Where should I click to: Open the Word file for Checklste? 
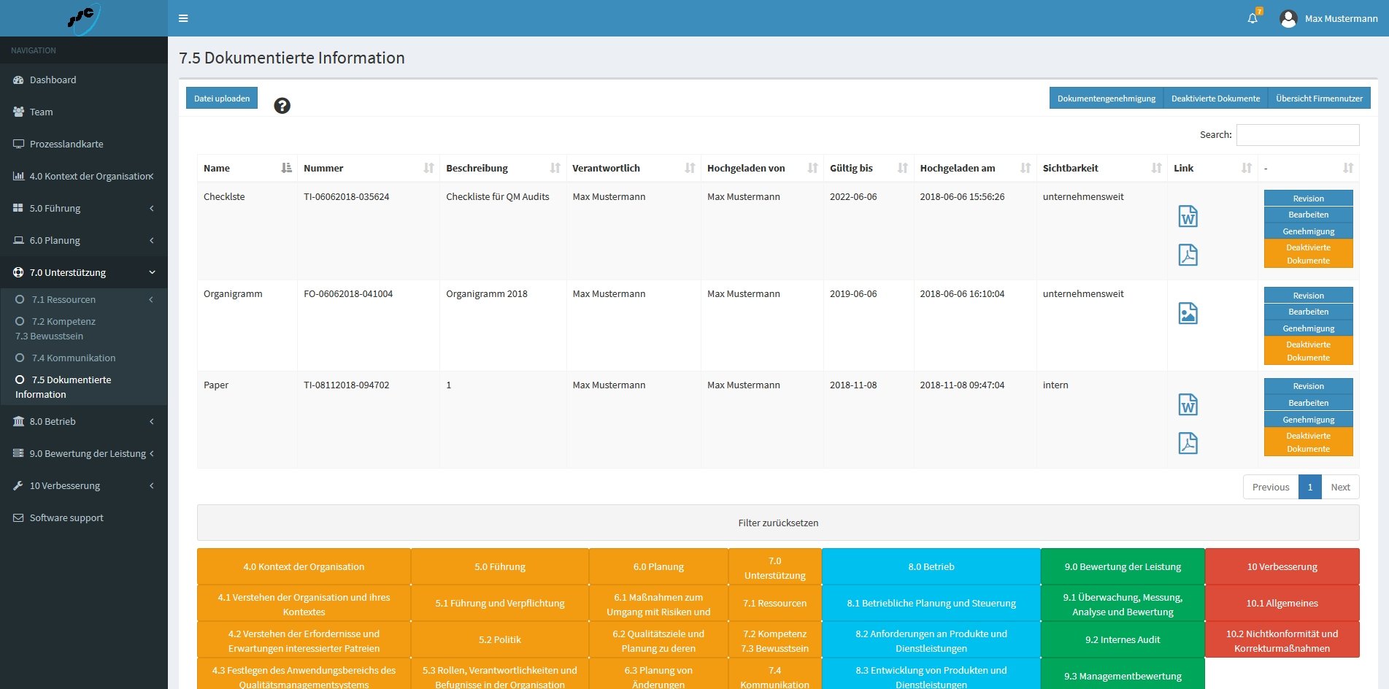[1188, 217]
